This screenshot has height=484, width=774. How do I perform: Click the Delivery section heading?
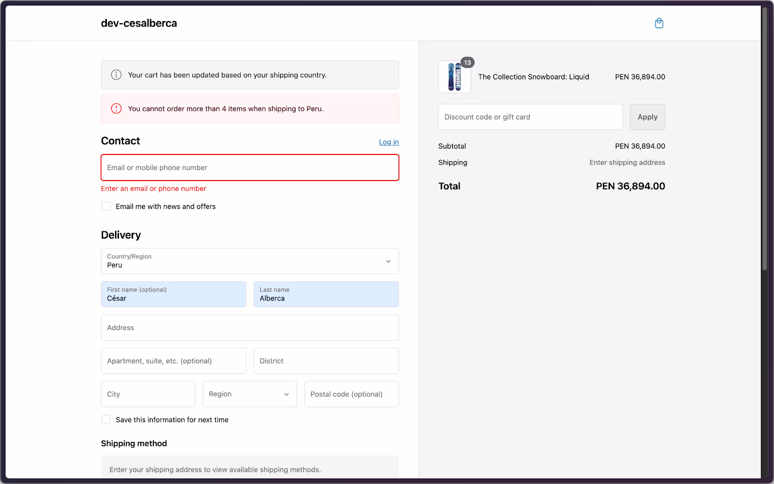click(x=121, y=235)
